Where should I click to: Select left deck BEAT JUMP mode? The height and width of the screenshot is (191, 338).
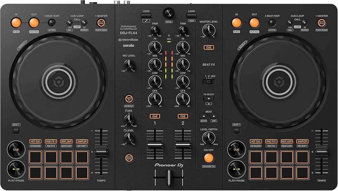[66, 142]
